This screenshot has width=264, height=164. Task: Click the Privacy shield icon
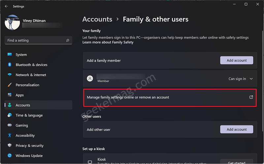pos(10,145)
